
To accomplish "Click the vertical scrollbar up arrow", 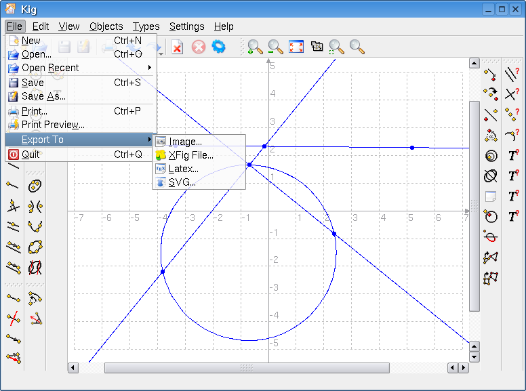I will [x=474, y=63].
